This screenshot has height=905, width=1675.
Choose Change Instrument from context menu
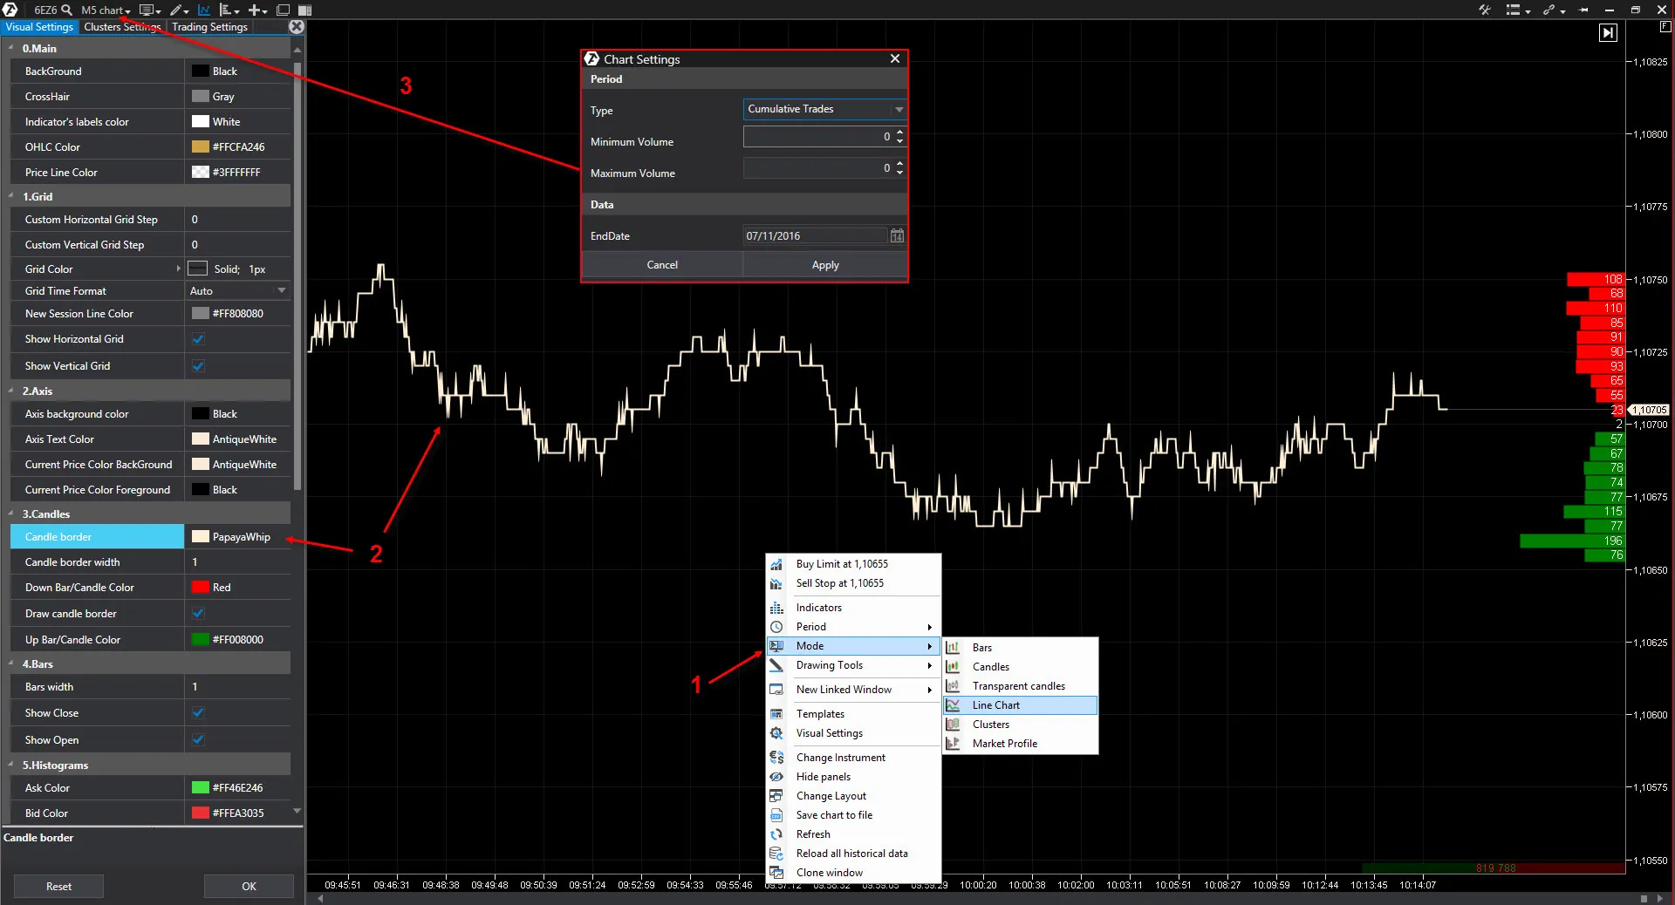click(x=853, y=758)
